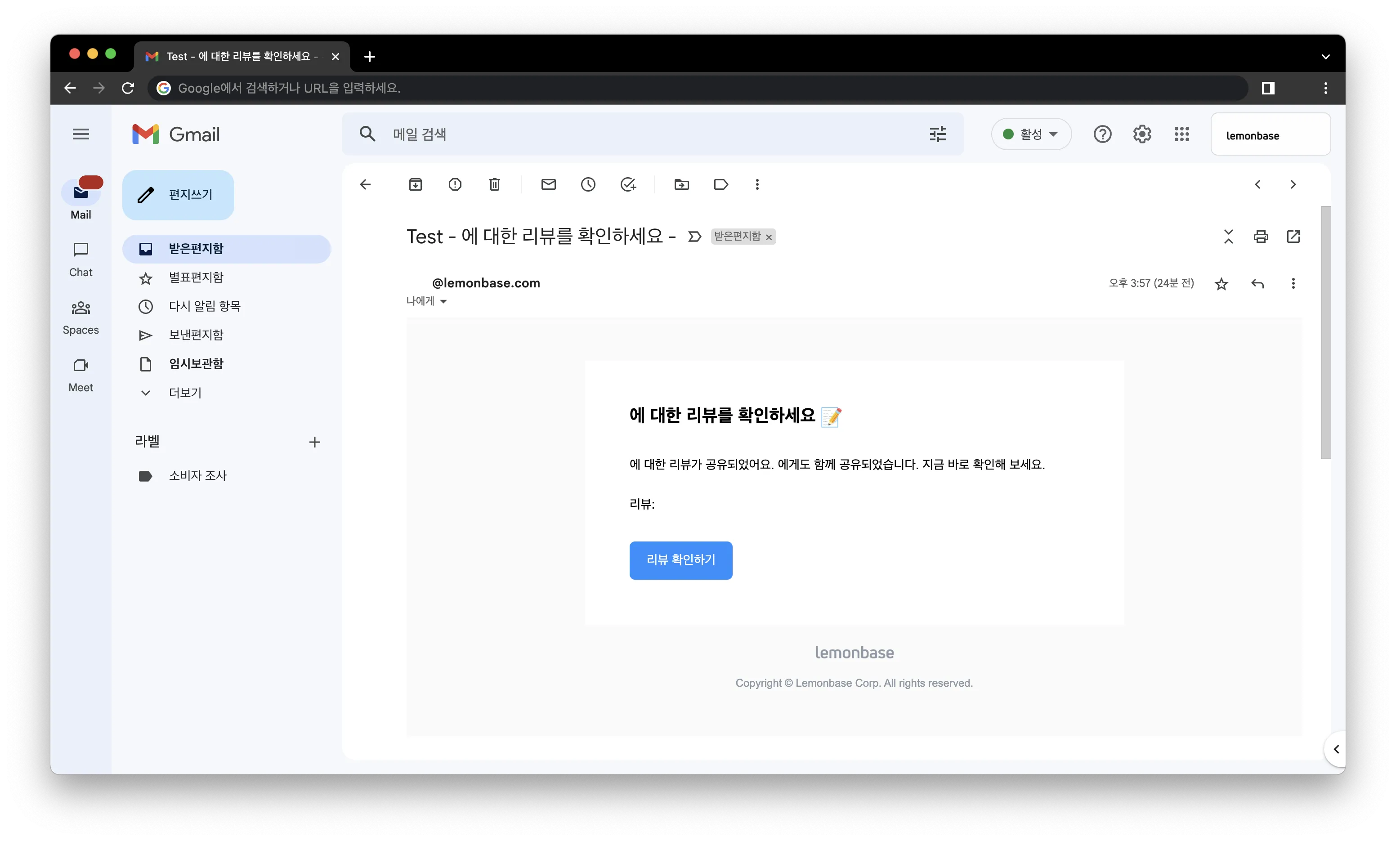Viewport: 1396px width, 841px height.
Task: Snooze the email with the clock icon
Action: point(588,184)
